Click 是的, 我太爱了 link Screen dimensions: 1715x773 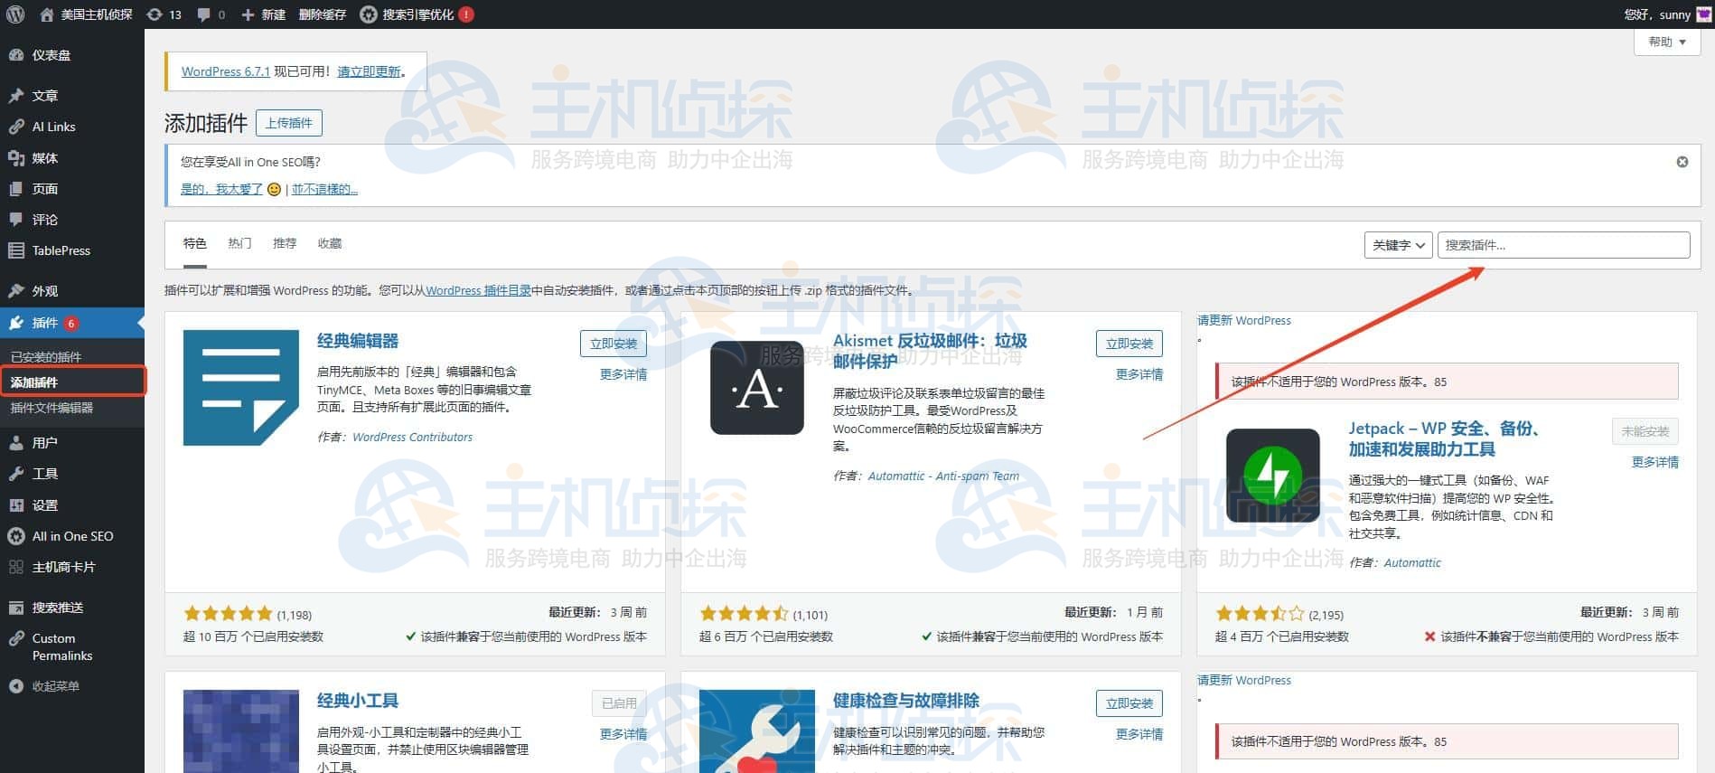click(221, 189)
